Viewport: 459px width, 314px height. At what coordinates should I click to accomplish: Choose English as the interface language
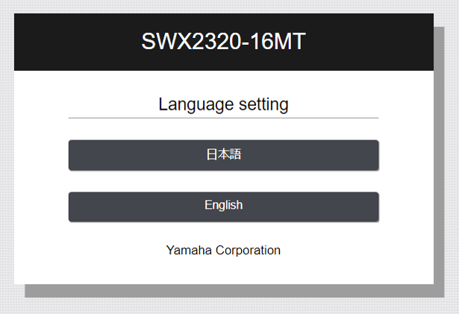(223, 206)
